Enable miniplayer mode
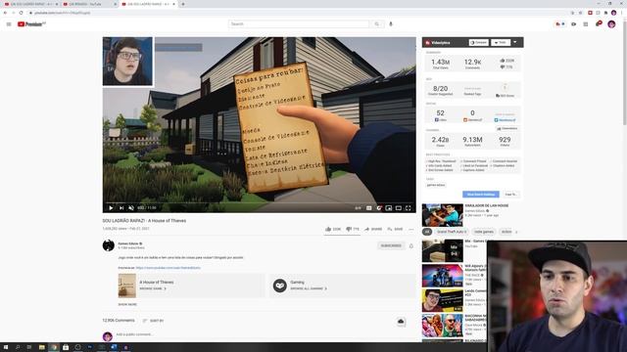This screenshot has width=627, height=352. coord(389,208)
